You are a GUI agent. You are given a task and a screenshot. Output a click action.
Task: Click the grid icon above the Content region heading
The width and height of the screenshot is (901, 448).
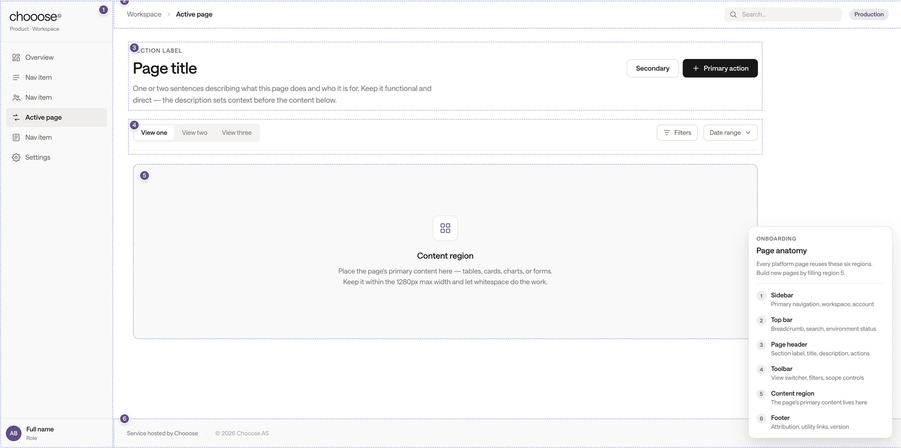coord(445,228)
